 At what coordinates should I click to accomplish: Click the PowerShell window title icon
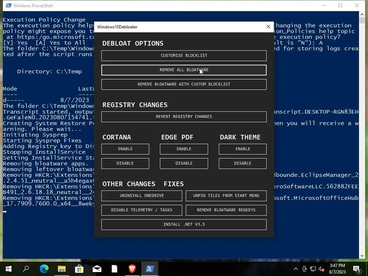click(9, 5)
